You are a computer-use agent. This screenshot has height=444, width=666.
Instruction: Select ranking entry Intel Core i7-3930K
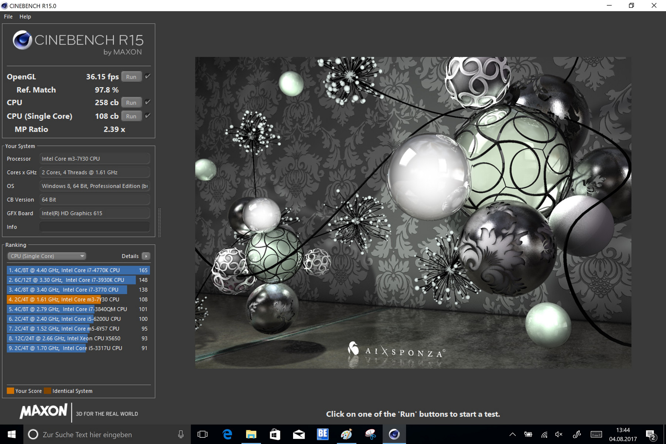[x=78, y=280]
